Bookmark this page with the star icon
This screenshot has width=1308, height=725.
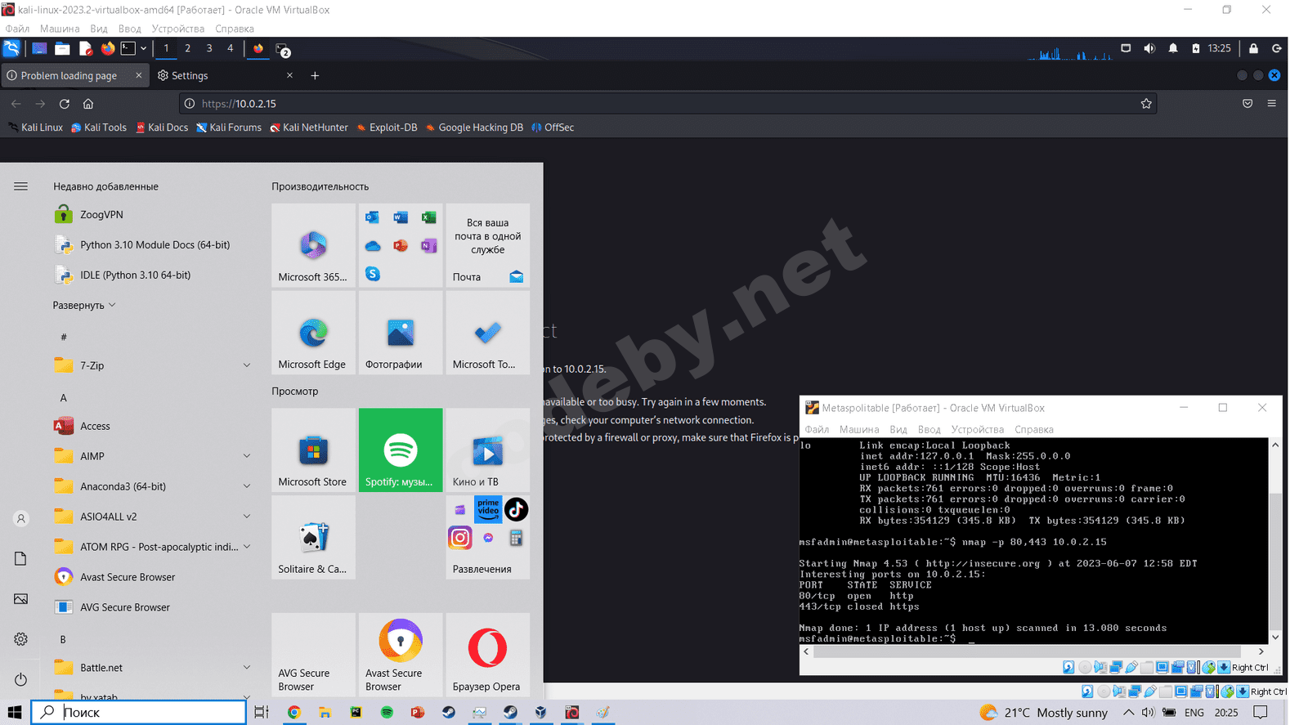1146,104
